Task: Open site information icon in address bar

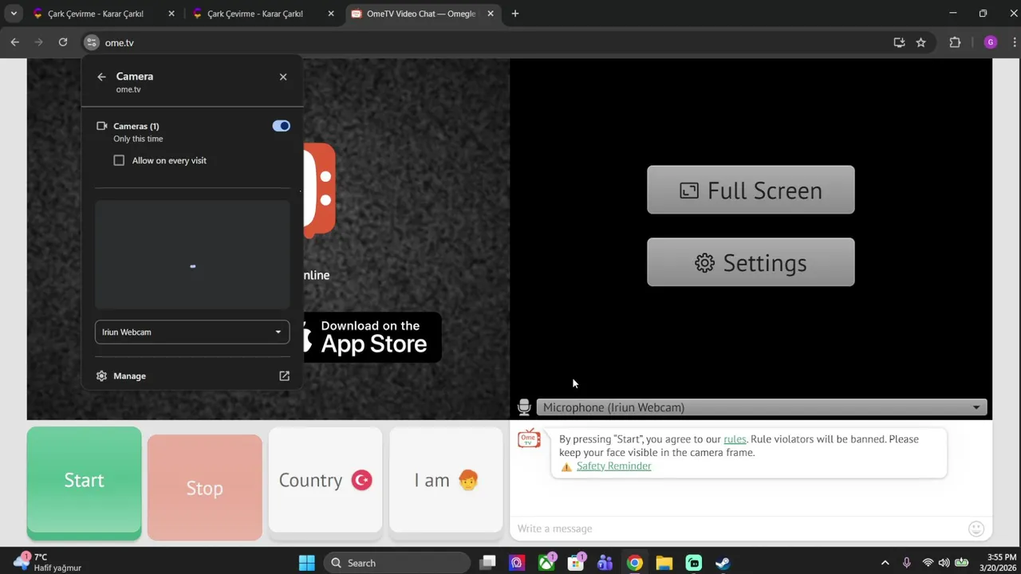Action: pyautogui.click(x=92, y=42)
